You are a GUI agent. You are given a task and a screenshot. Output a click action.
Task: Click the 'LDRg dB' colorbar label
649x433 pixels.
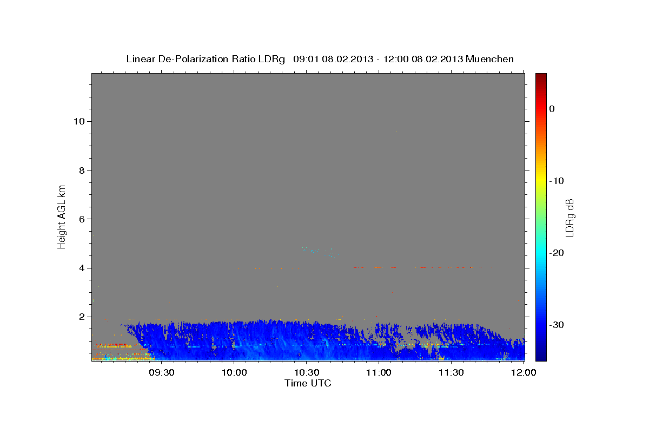click(x=569, y=218)
